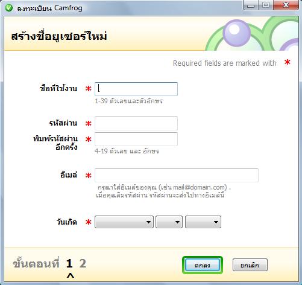Click the red asterisk beside Required fields note

(288, 62)
